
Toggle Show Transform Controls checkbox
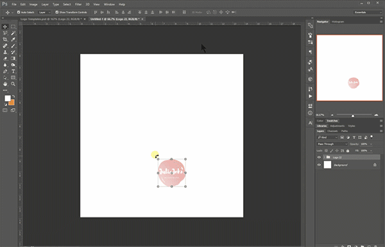[x=56, y=12]
